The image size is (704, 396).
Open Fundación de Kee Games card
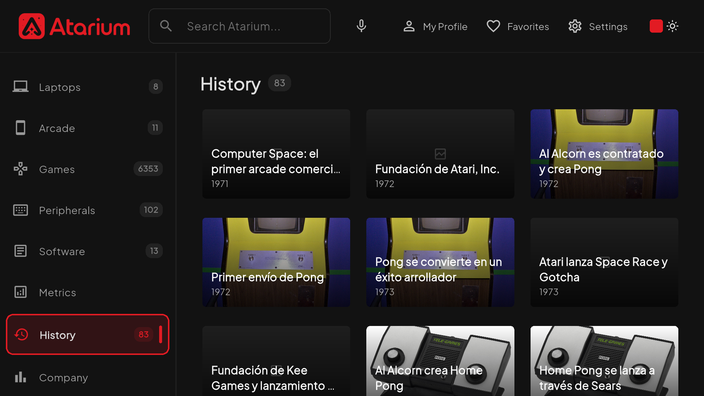[x=276, y=361]
